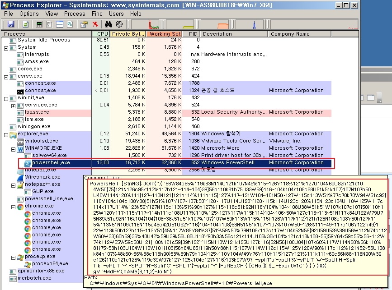
Task: Click the procexp.exe icon
Action: click(20, 258)
